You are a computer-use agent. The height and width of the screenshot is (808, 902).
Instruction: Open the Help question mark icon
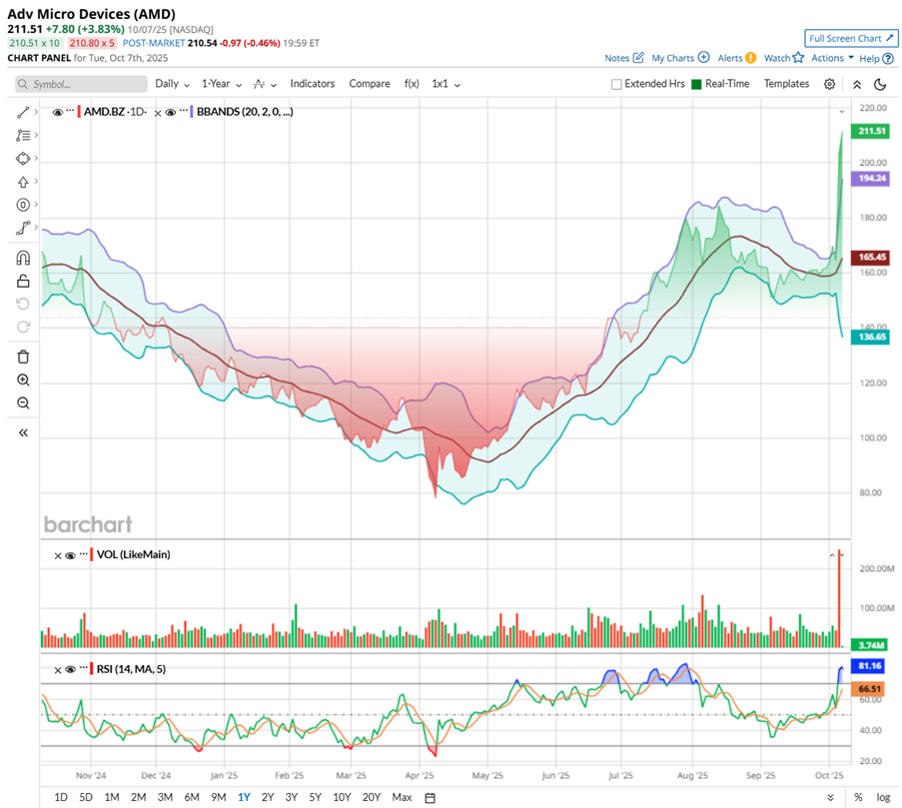click(888, 58)
